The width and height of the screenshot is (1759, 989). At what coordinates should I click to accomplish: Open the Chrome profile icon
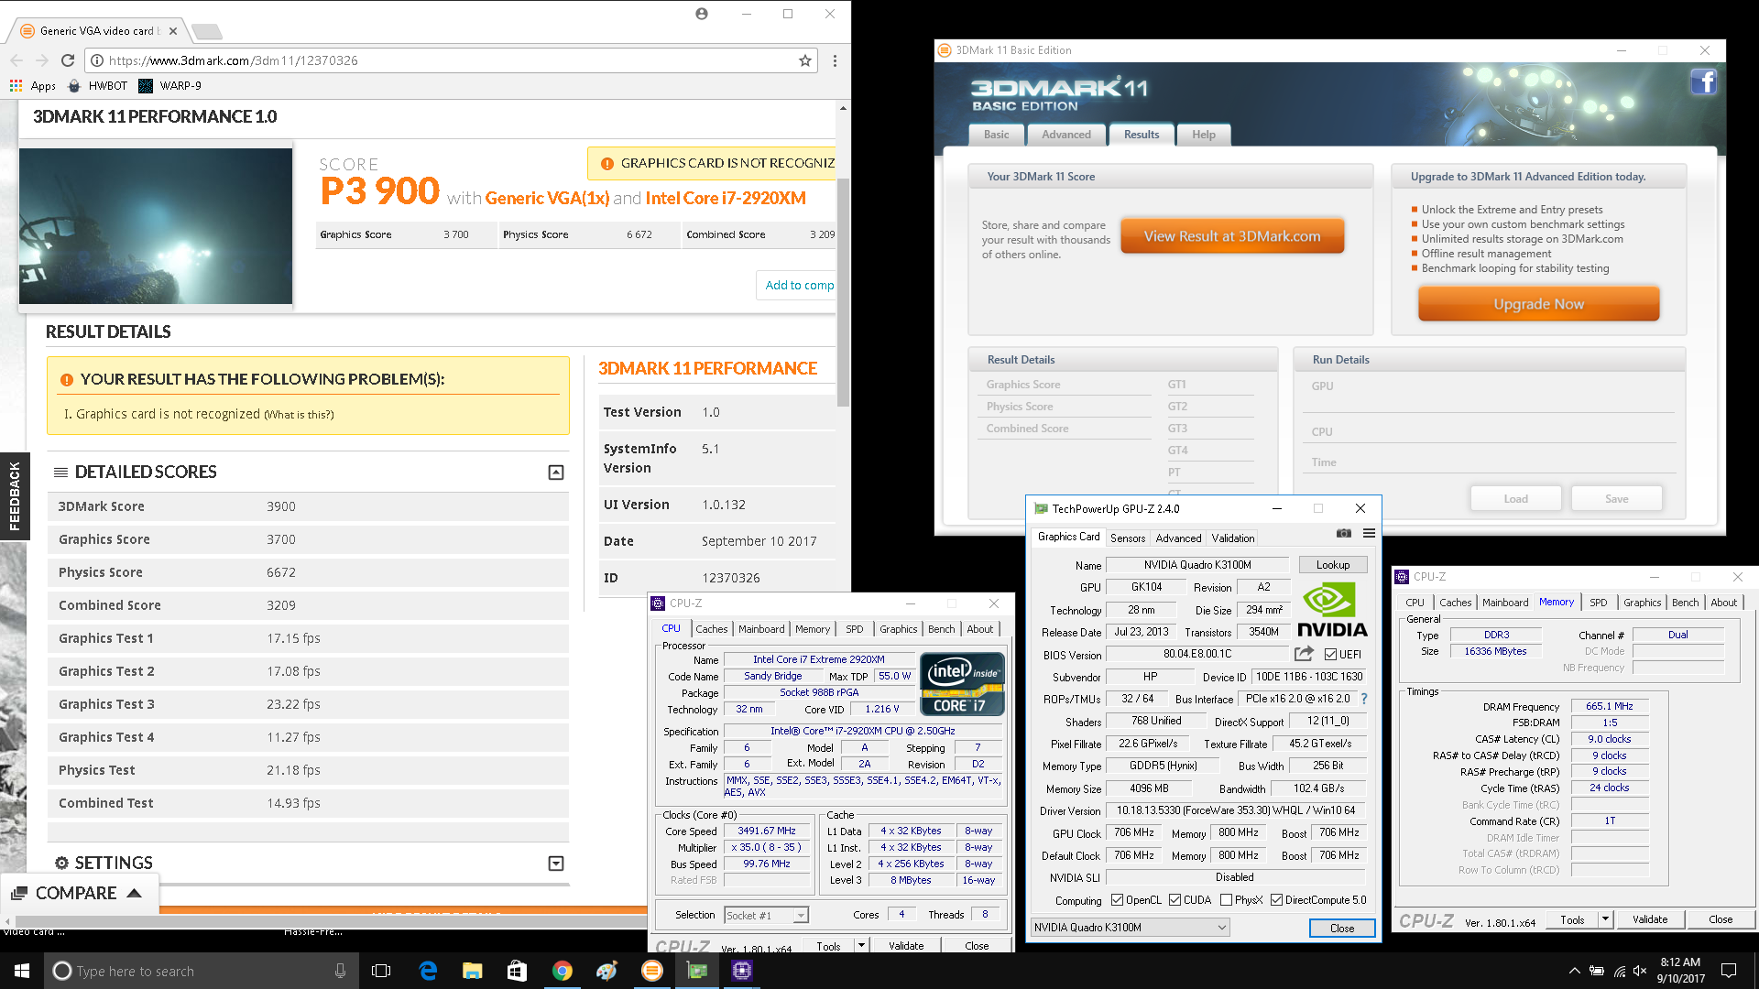click(702, 14)
